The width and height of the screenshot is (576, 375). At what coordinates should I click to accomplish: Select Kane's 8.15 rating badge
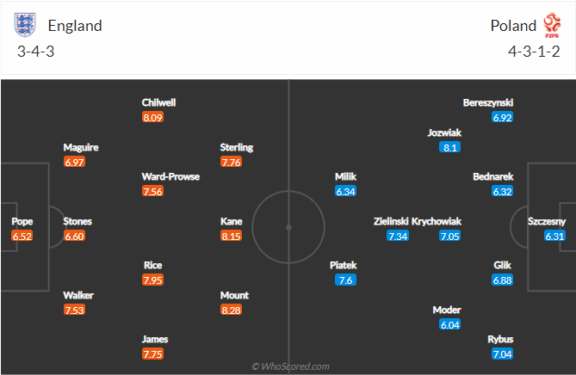232,235
